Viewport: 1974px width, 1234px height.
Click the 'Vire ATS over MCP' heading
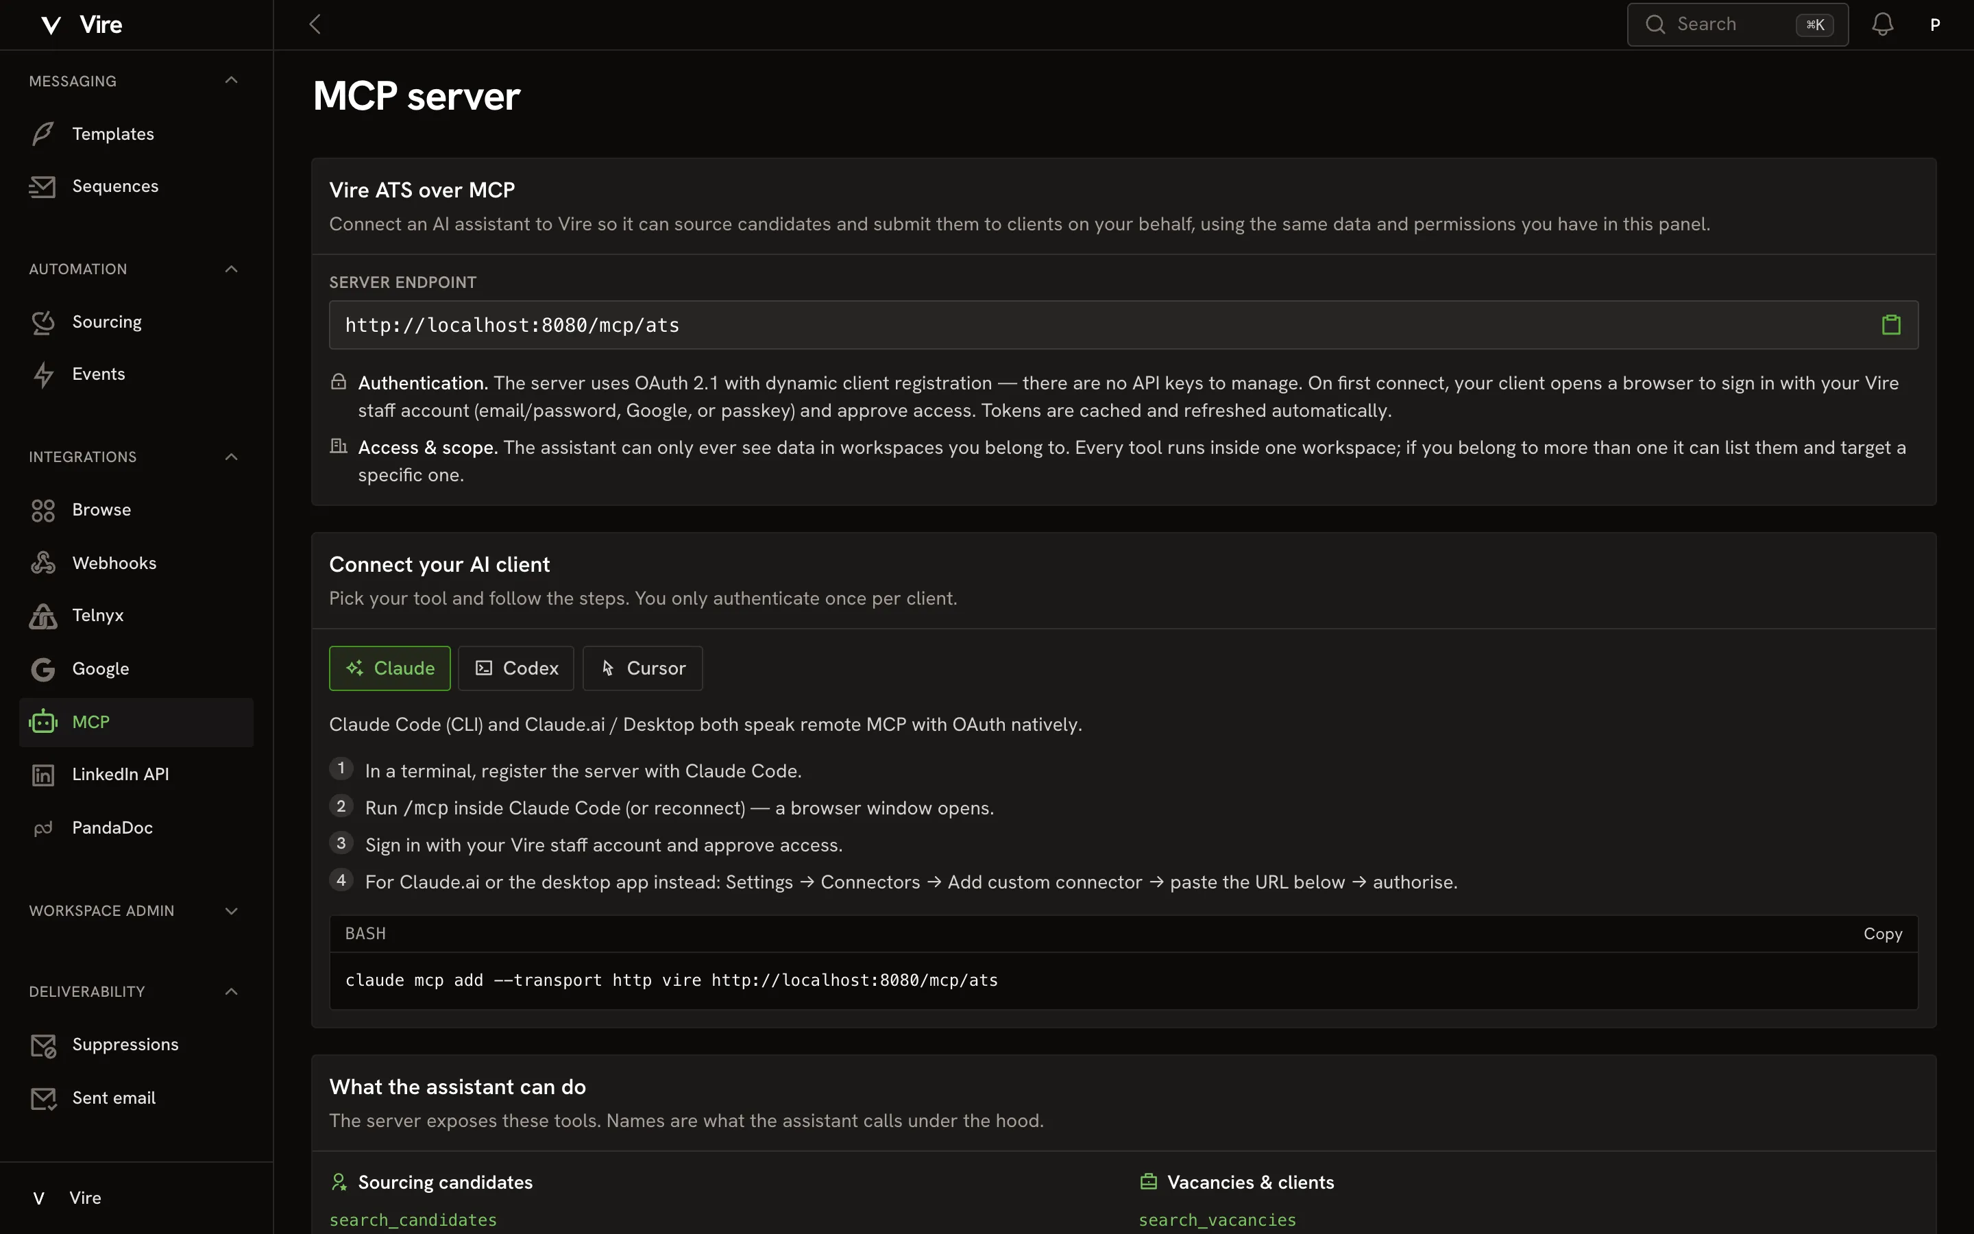pos(422,190)
